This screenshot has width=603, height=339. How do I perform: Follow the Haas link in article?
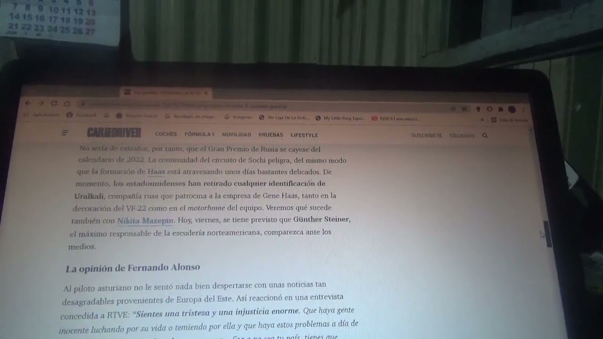[x=156, y=172]
